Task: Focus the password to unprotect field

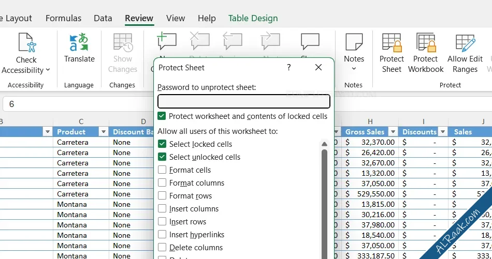Action: tap(244, 101)
